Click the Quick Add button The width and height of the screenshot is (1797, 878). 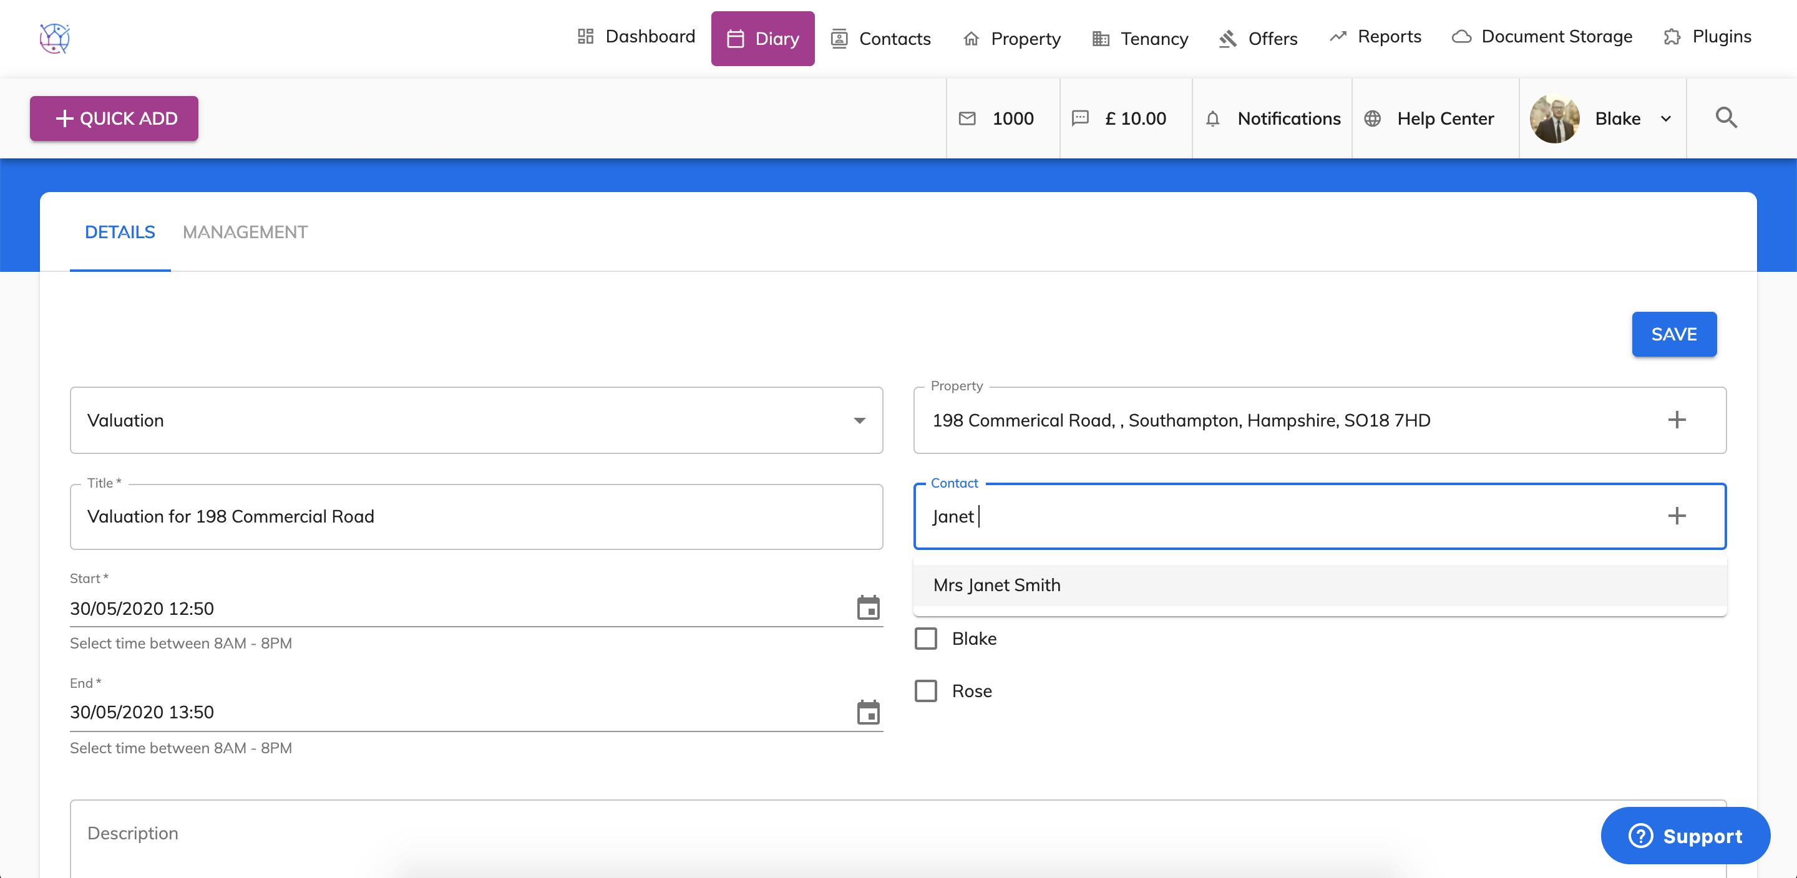pos(114,118)
